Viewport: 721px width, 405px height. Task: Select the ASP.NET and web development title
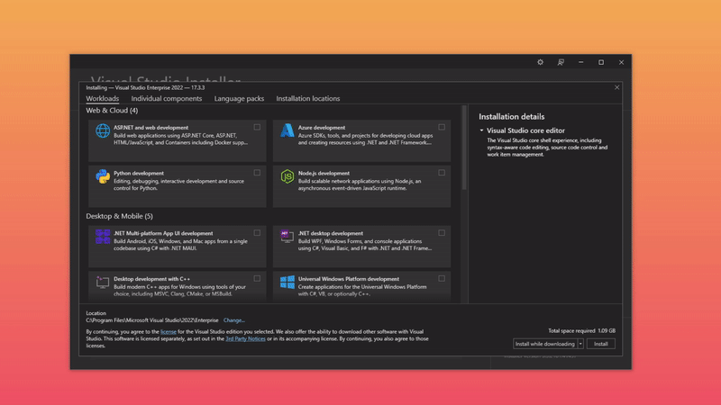(x=151, y=128)
